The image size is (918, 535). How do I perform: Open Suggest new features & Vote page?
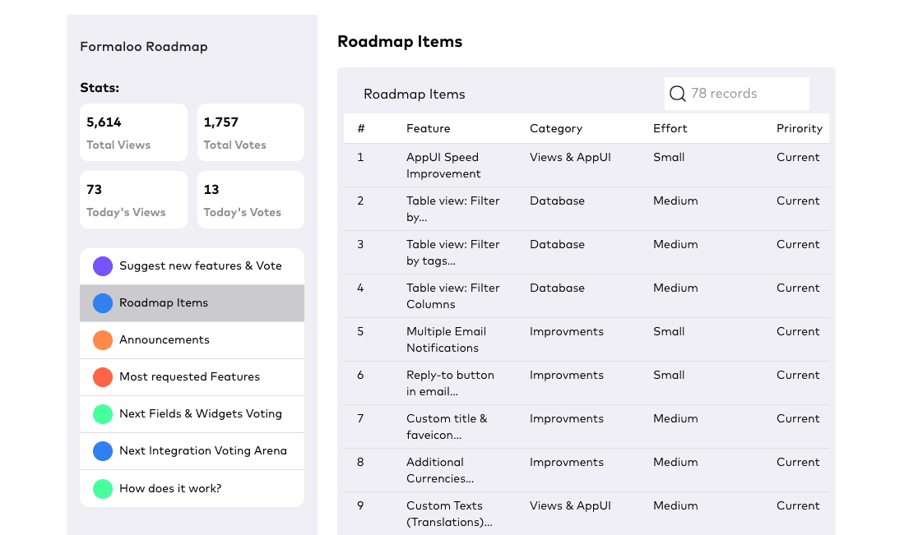(x=192, y=266)
